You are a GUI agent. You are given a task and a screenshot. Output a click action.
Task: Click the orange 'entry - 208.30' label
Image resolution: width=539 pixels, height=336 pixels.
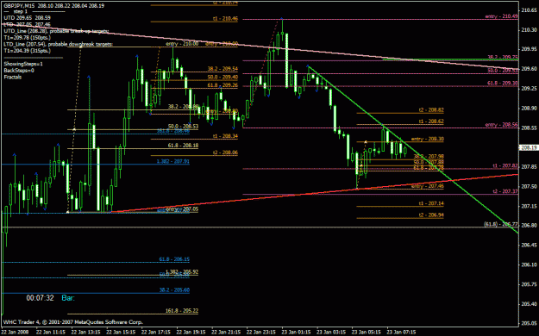pyautogui.click(x=427, y=139)
